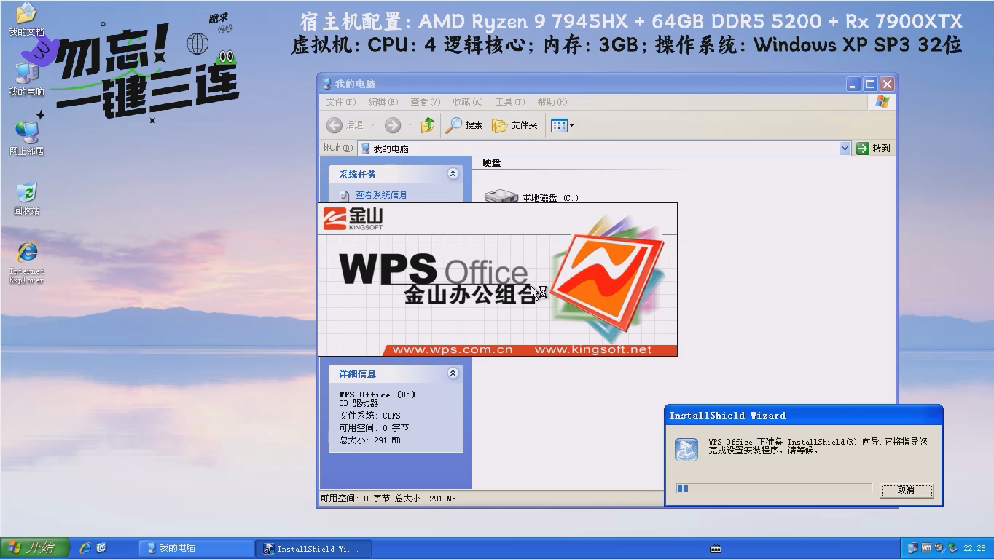This screenshot has height=559, width=994.
Task: Open the 编辑(E) menu
Action: click(x=383, y=102)
